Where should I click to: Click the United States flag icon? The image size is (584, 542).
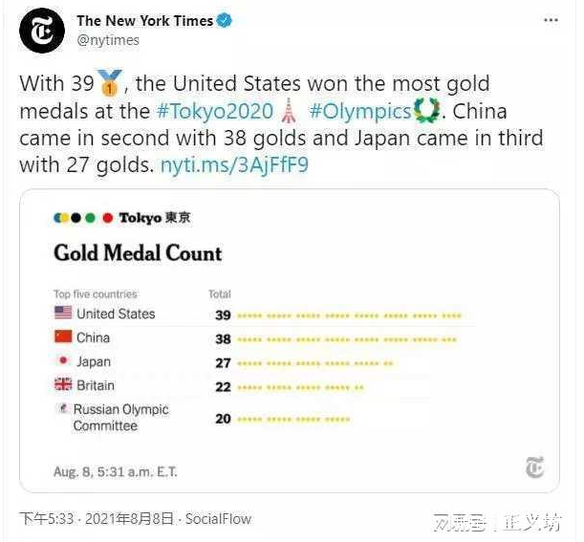tap(63, 314)
